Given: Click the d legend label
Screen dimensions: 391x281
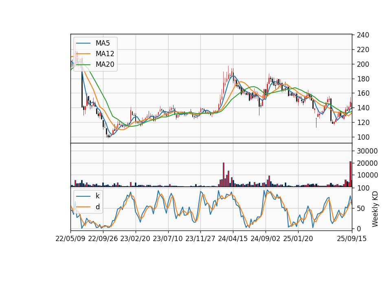Looking at the screenshot, I should (x=97, y=207).
